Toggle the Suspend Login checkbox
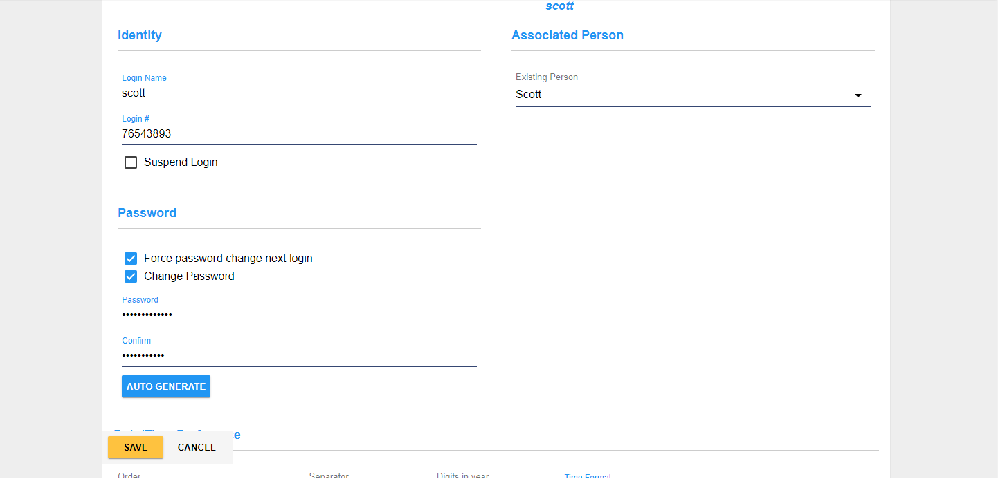This screenshot has width=998, height=479. (131, 162)
